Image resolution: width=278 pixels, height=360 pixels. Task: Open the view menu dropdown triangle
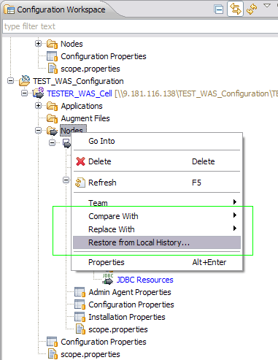267,6
